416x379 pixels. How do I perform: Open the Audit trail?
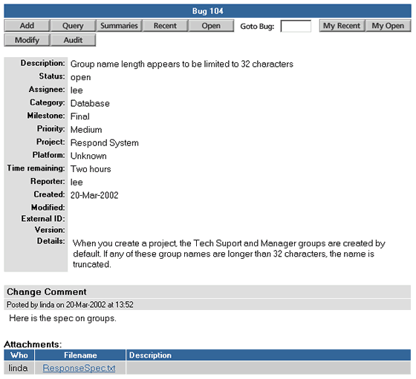point(73,40)
